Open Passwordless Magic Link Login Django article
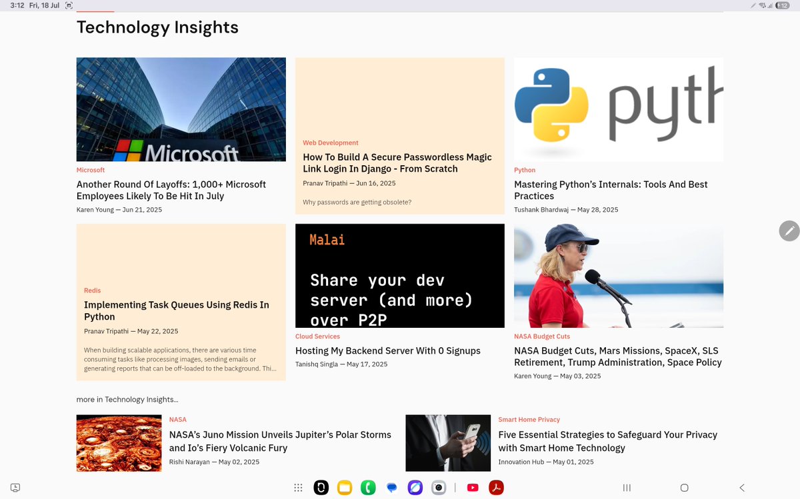The image size is (800, 499). (x=397, y=163)
